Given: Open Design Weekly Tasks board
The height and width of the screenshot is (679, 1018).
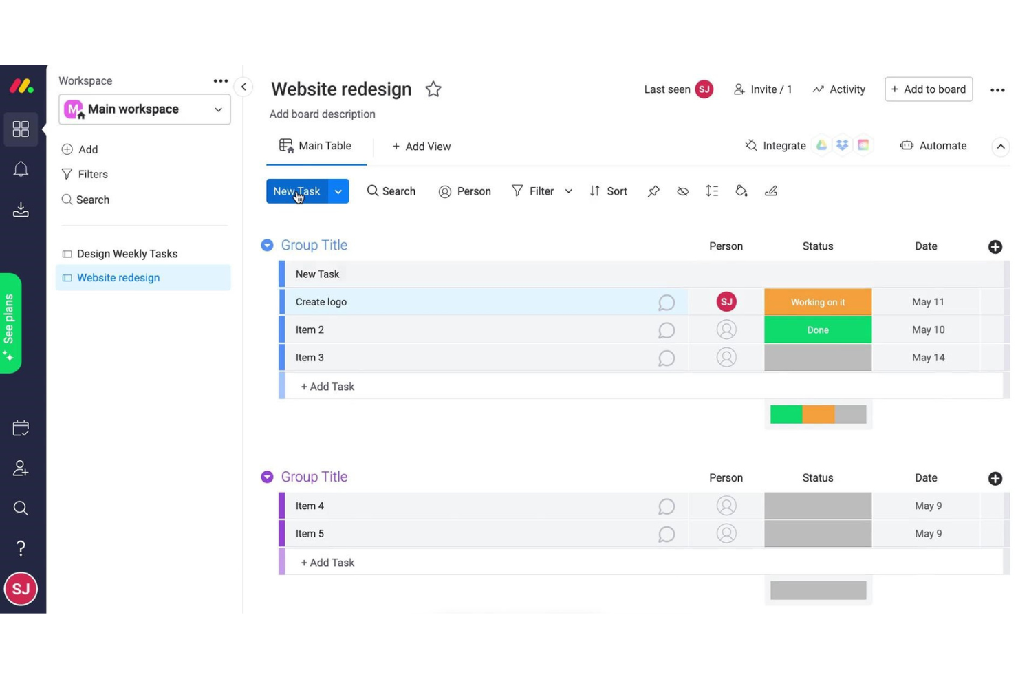Looking at the screenshot, I should click(x=127, y=254).
